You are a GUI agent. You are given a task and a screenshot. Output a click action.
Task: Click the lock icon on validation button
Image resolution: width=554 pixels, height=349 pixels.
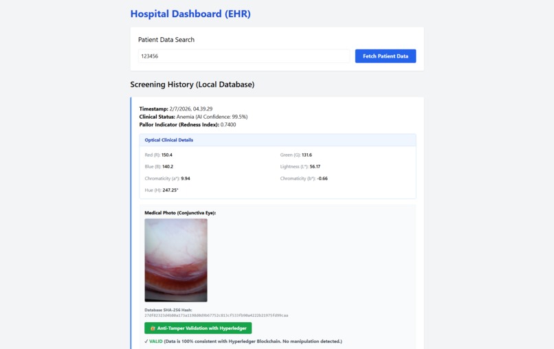point(153,328)
